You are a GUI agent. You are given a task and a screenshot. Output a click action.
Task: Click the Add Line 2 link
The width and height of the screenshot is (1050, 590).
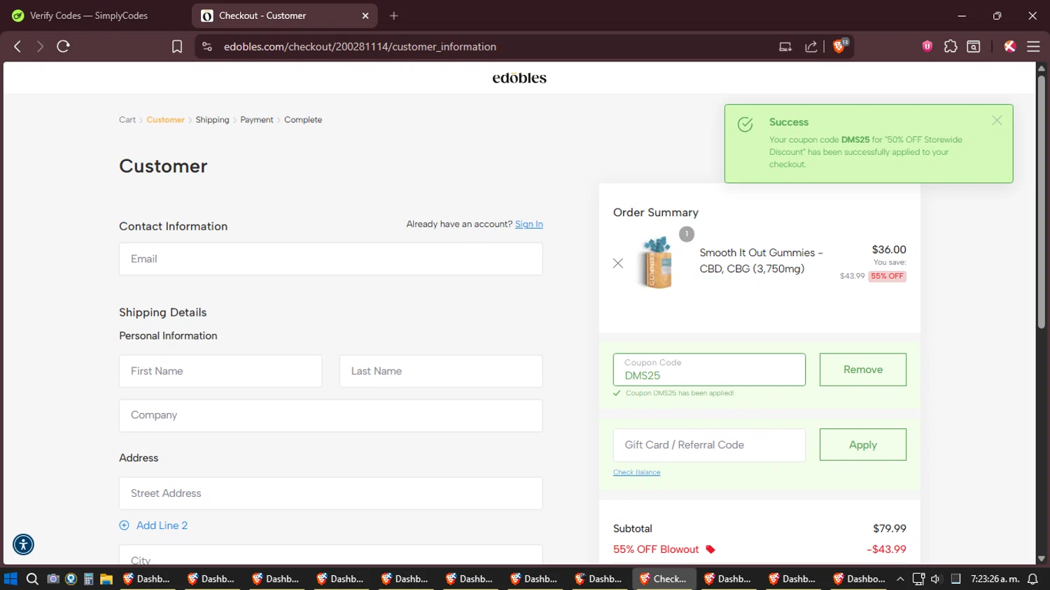pyautogui.click(x=162, y=526)
